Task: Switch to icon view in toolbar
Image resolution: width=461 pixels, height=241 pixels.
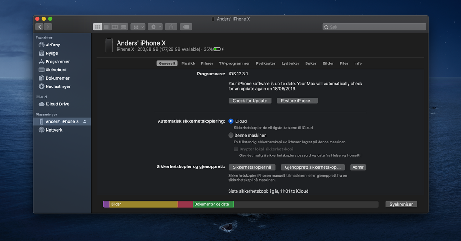Action: coord(97,27)
